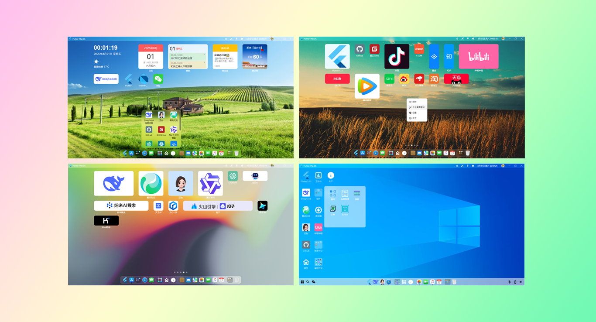Image resolution: width=596 pixels, height=322 pixels.
Task: Open the 知乎 (Zhihu) app icon
Action: click(449, 56)
